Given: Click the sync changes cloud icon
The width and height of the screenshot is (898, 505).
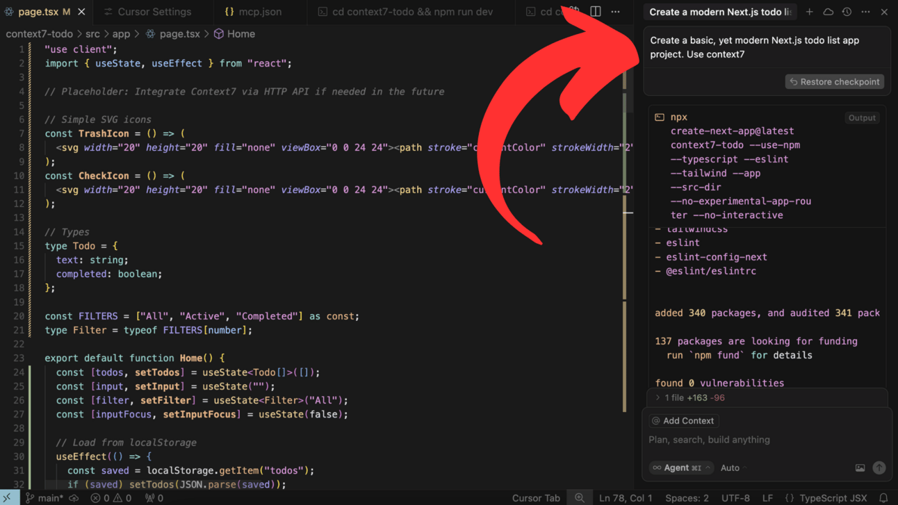Looking at the screenshot, I should click(x=74, y=498).
